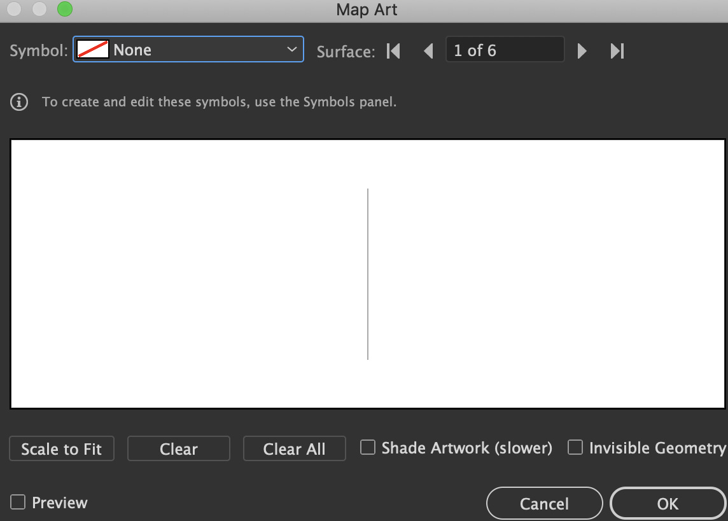Advance to the next surface
Image resolution: width=728 pixels, height=521 pixels.
point(582,50)
